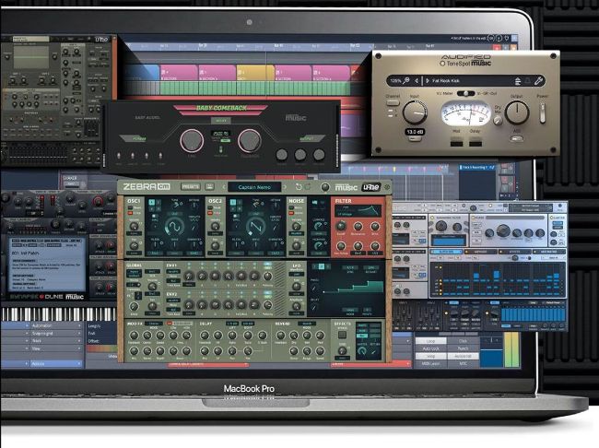Click the Dune CM 'Init Patch' display
The image size is (599, 448).
(x=47, y=265)
